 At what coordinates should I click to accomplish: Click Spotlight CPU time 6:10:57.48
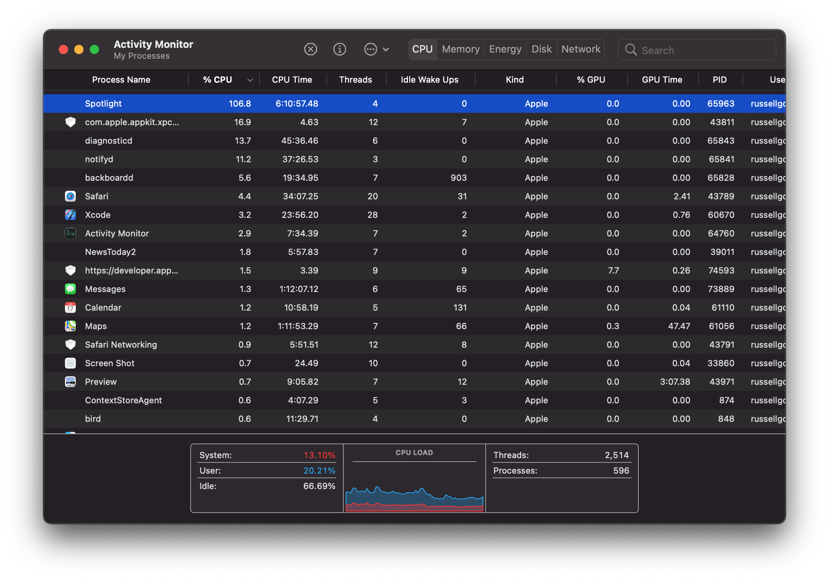[x=297, y=104]
